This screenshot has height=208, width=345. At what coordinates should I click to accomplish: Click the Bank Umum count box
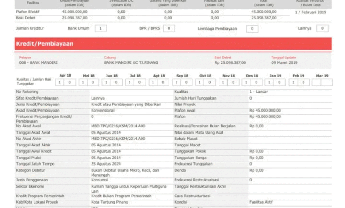[x=101, y=28]
